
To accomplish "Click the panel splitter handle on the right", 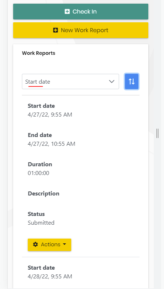I will click(157, 133).
